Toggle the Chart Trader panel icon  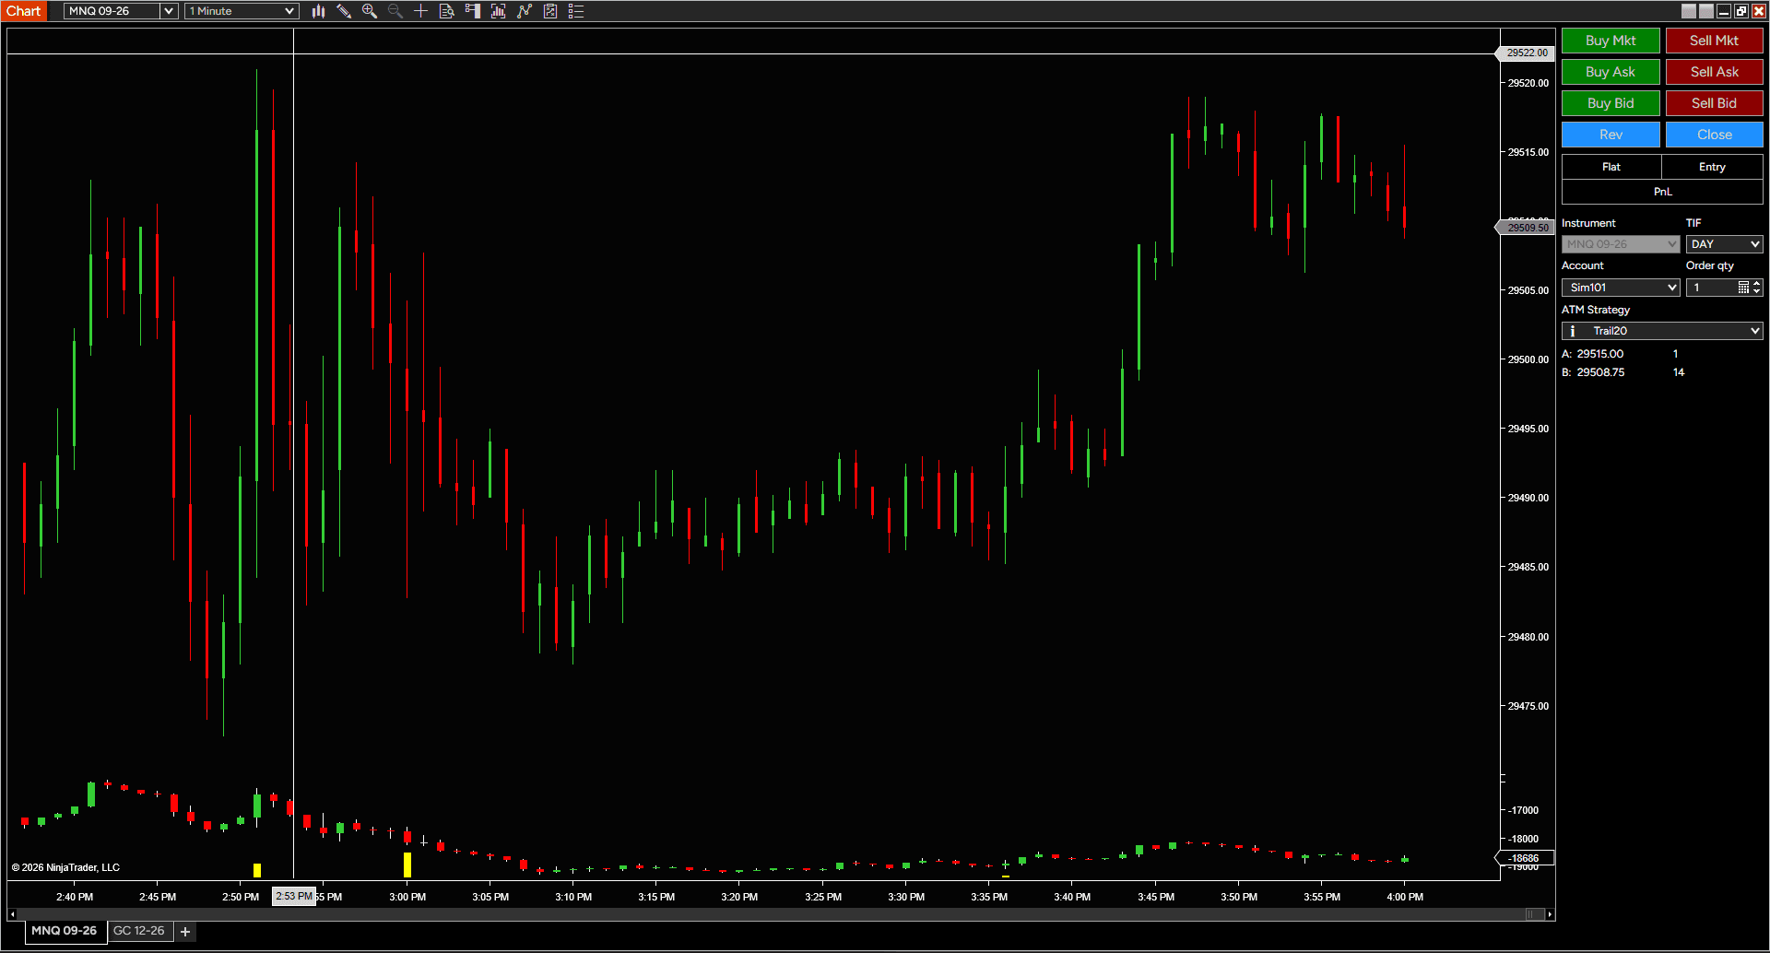click(x=473, y=11)
